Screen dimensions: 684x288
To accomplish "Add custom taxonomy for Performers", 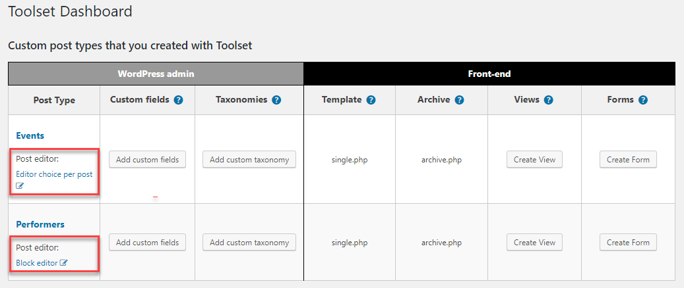I will [249, 243].
